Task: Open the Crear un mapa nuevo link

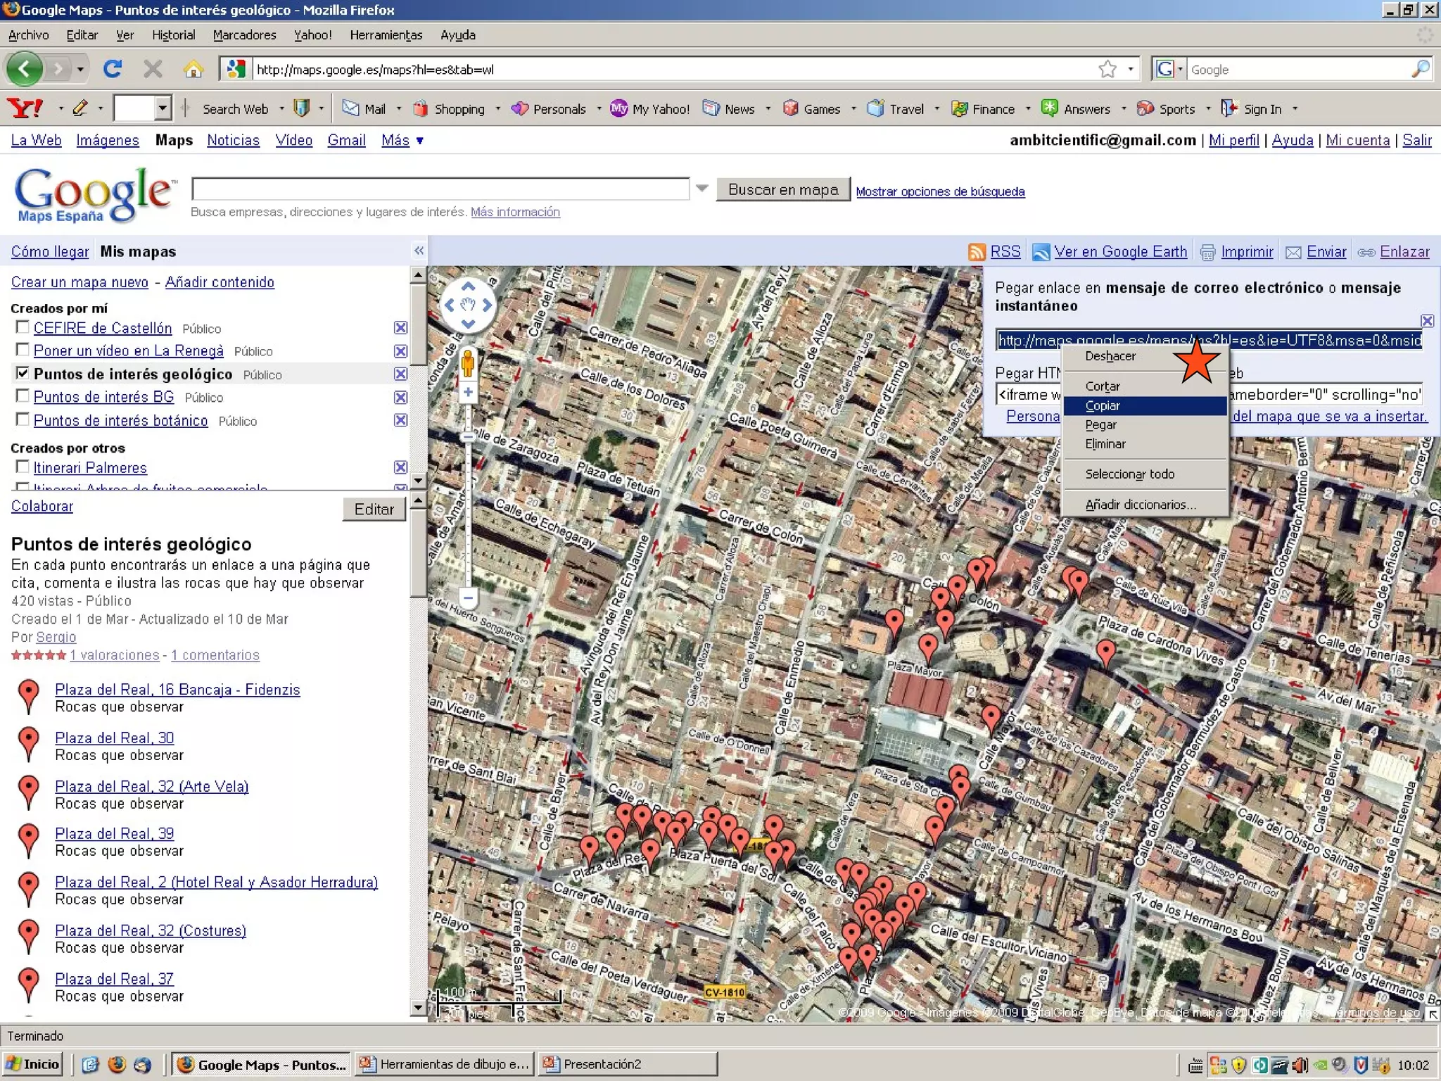Action: (80, 282)
